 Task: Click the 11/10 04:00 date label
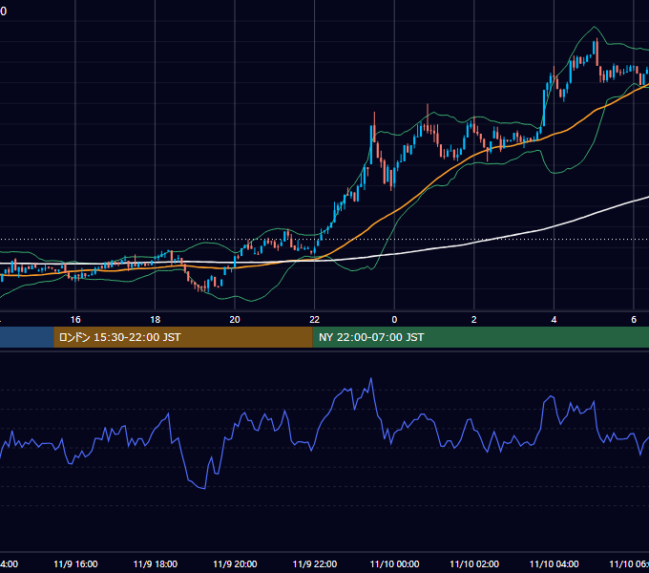(x=555, y=563)
